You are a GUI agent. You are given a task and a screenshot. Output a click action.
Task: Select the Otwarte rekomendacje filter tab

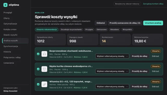point(47,30)
